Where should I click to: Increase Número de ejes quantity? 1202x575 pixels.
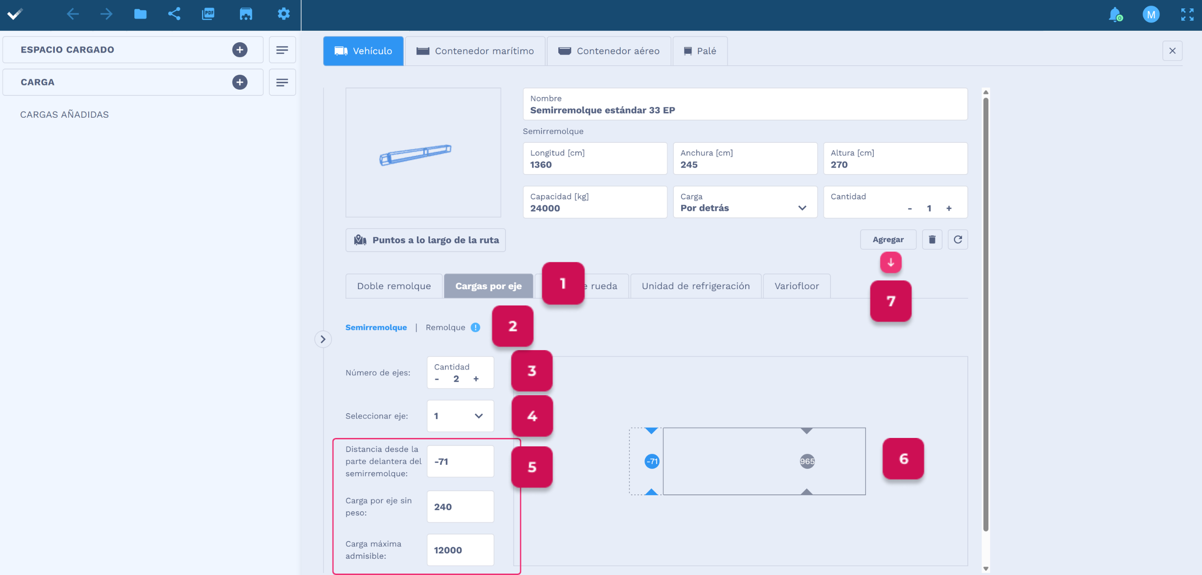click(x=476, y=379)
